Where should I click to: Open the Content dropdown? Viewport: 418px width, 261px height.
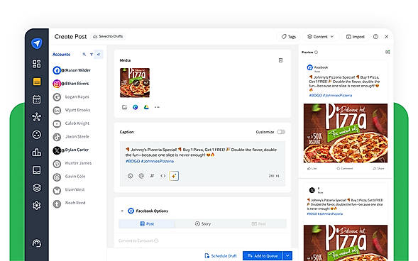[321, 37]
